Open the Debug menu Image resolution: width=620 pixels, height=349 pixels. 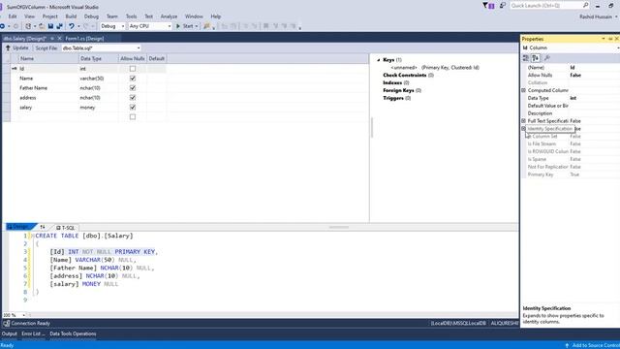[x=91, y=16]
